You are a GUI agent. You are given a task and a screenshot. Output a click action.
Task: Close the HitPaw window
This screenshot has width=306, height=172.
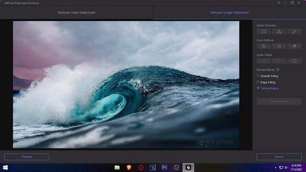tap(299, 3)
